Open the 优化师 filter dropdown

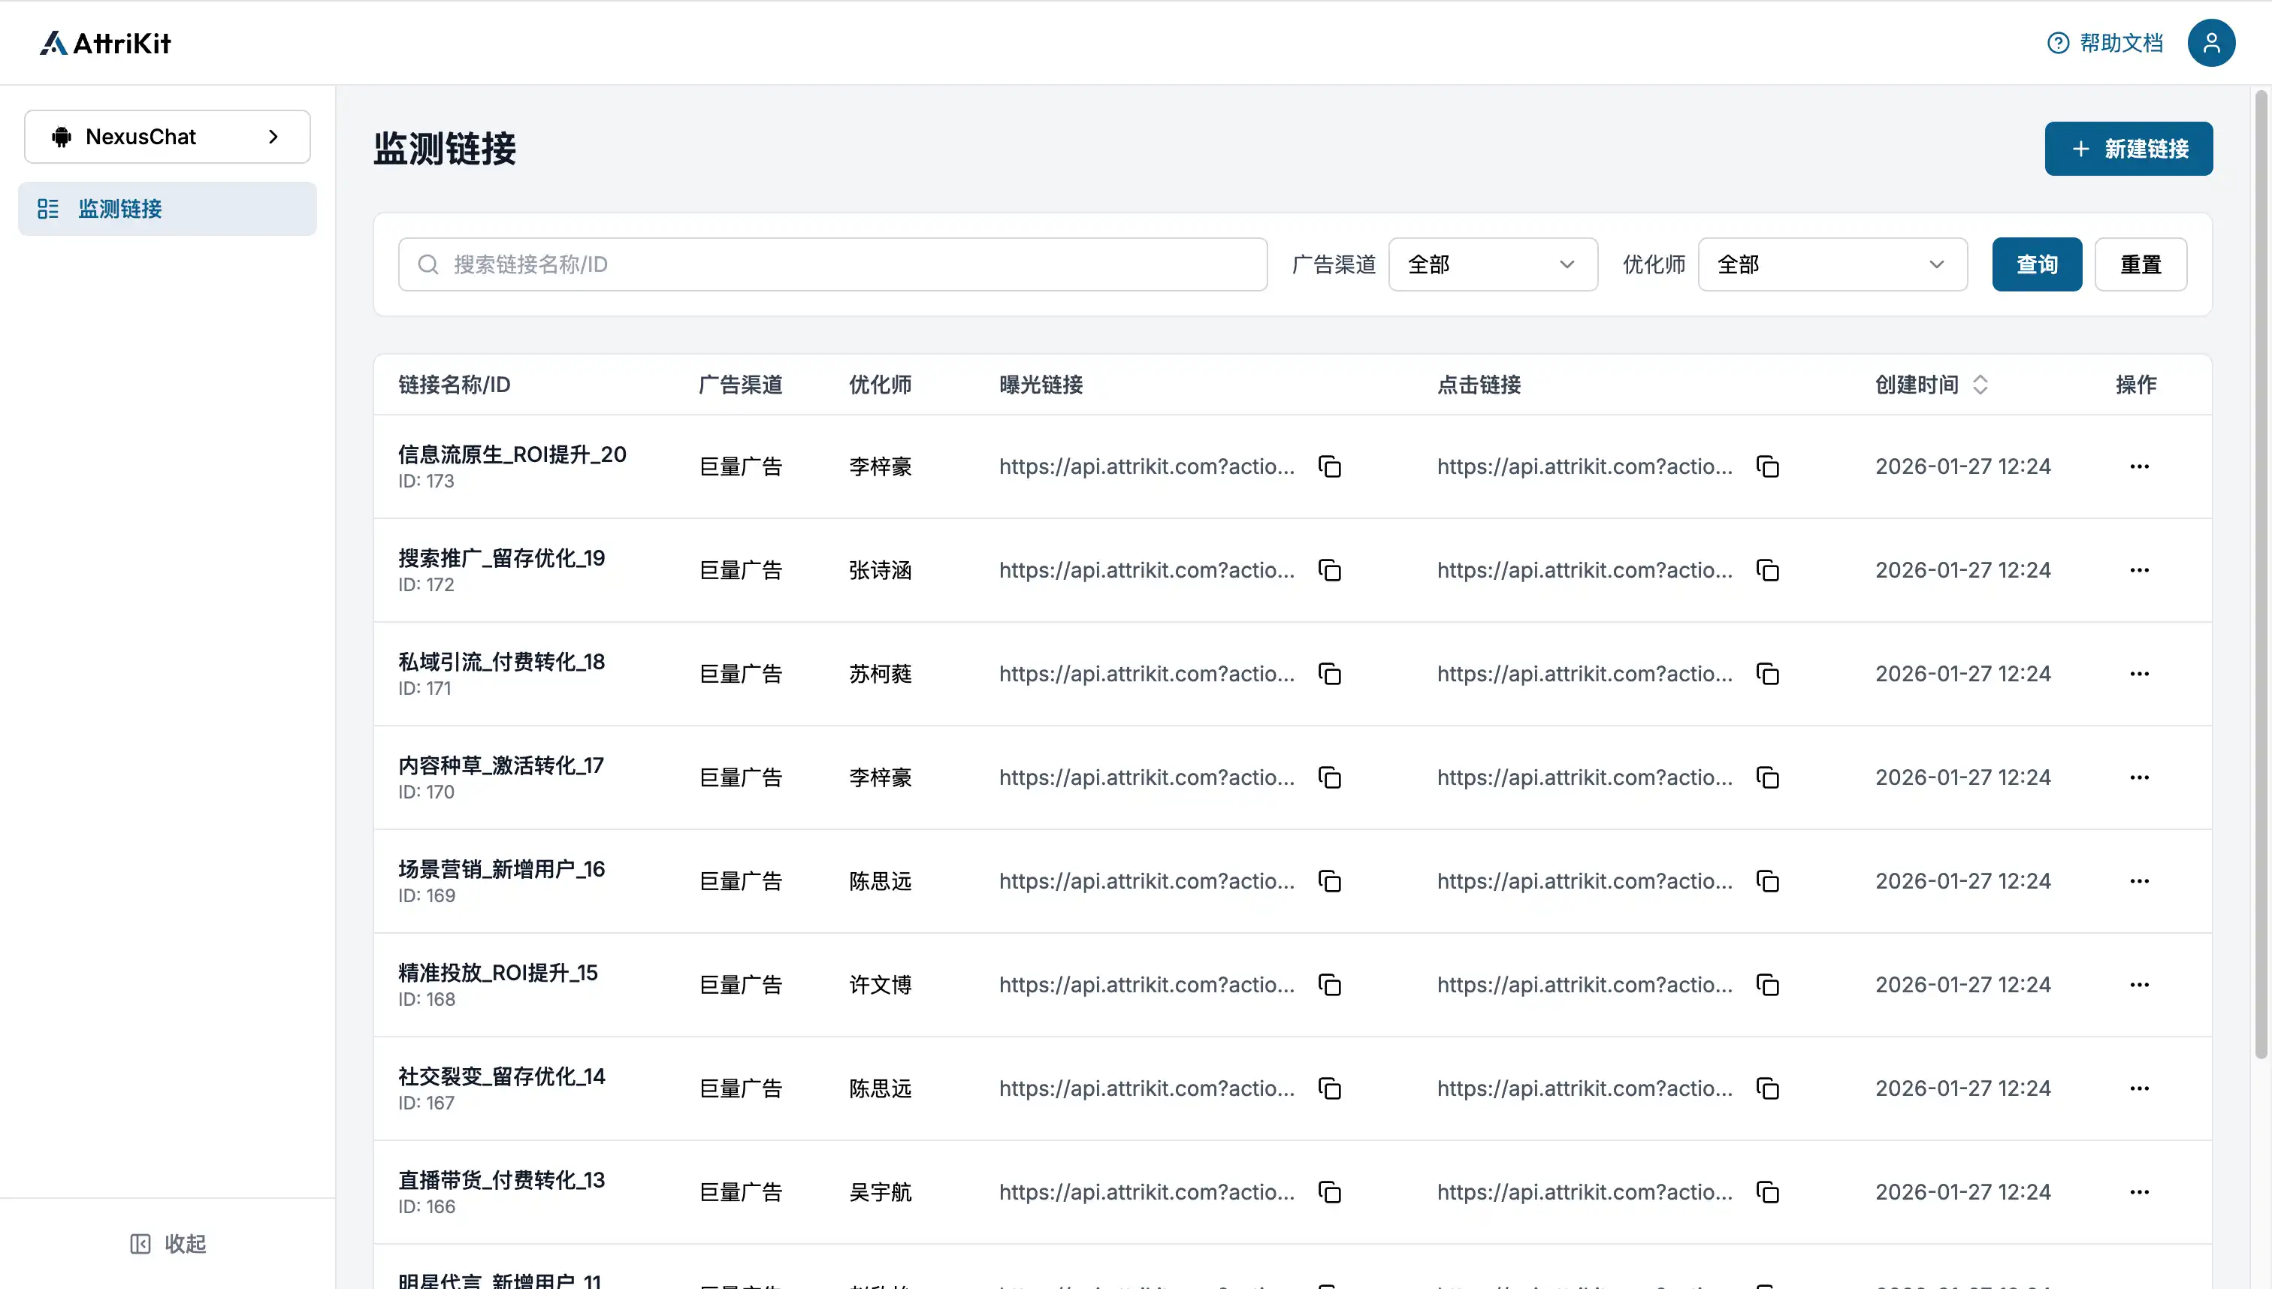pyautogui.click(x=1831, y=264)
